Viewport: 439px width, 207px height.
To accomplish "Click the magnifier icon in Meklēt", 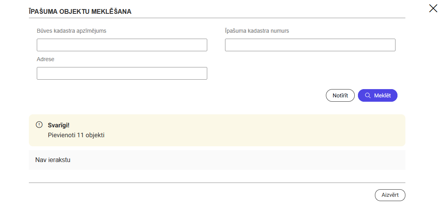I will click(x=368, y=95).
